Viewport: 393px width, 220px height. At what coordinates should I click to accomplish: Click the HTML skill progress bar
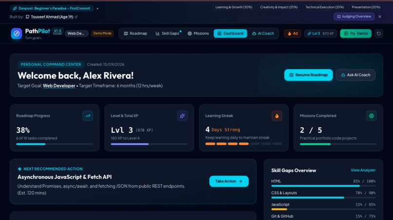tap(323, 186)
